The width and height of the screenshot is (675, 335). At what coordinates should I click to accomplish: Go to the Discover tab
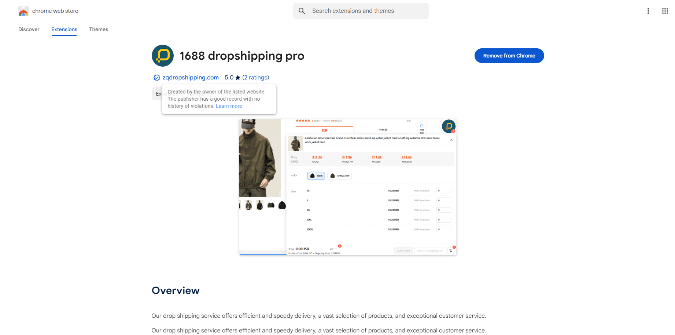coord(29,29)
